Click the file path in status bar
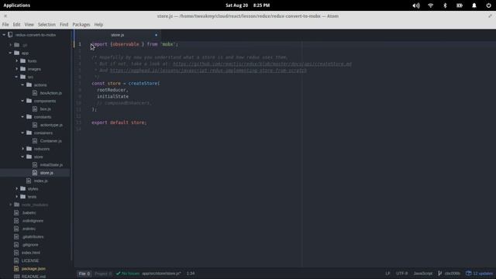 [161, 274]
